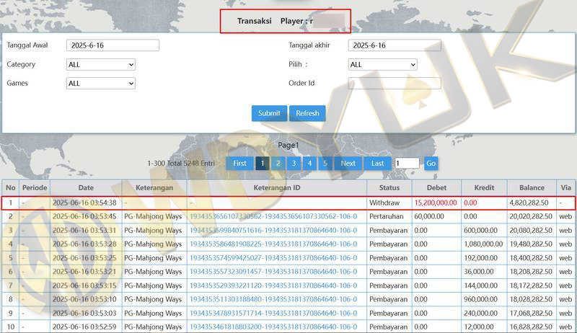Screen dimensions: 577x333
Task: Click the Kredit column header
Action: [484, 187]
